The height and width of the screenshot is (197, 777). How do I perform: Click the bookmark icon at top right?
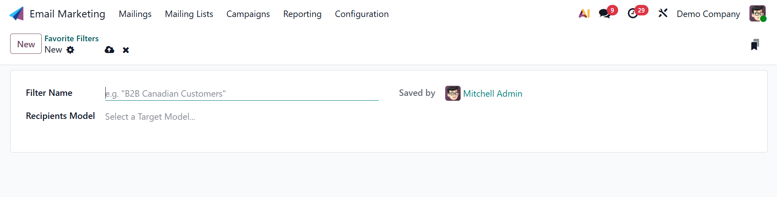click(x=754, y=44)
